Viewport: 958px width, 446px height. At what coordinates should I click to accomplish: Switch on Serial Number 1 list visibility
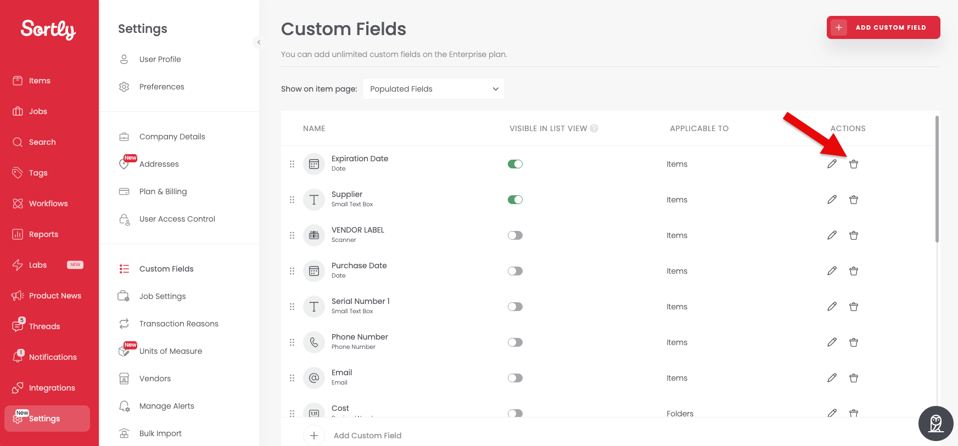[x=515, y=307]
